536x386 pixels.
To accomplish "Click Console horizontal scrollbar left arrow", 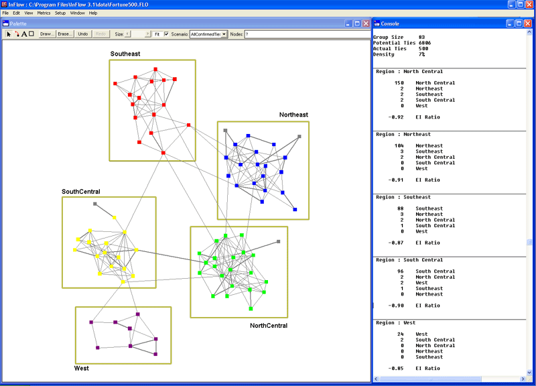I will click(376, 379).
